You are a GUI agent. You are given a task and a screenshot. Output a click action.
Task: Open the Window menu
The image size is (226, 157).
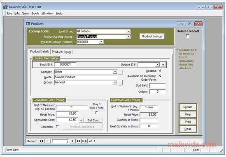point(47,14)
